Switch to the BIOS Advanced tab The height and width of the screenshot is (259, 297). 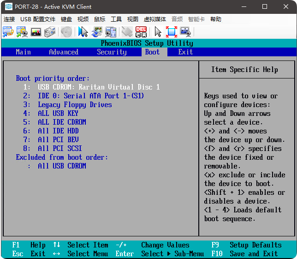coord(64,52)
